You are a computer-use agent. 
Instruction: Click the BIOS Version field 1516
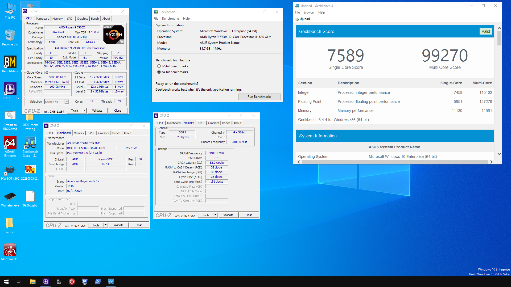point(106,186)
